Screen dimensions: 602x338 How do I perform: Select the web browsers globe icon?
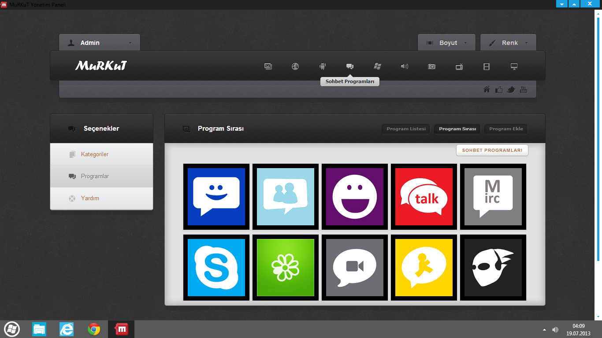pos(295,66)
